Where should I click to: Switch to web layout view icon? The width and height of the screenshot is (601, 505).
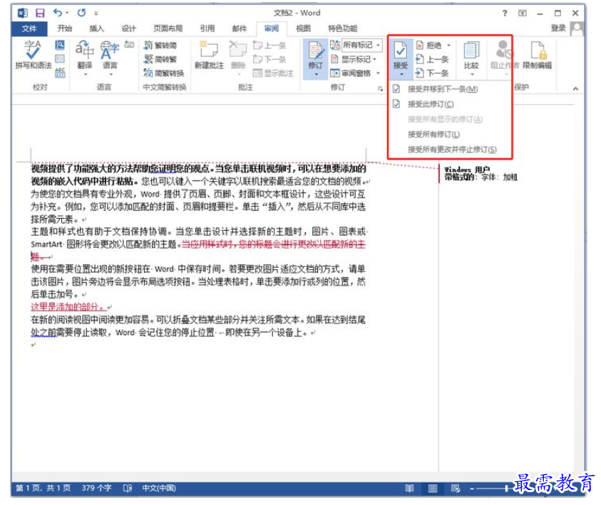(456, 488)
